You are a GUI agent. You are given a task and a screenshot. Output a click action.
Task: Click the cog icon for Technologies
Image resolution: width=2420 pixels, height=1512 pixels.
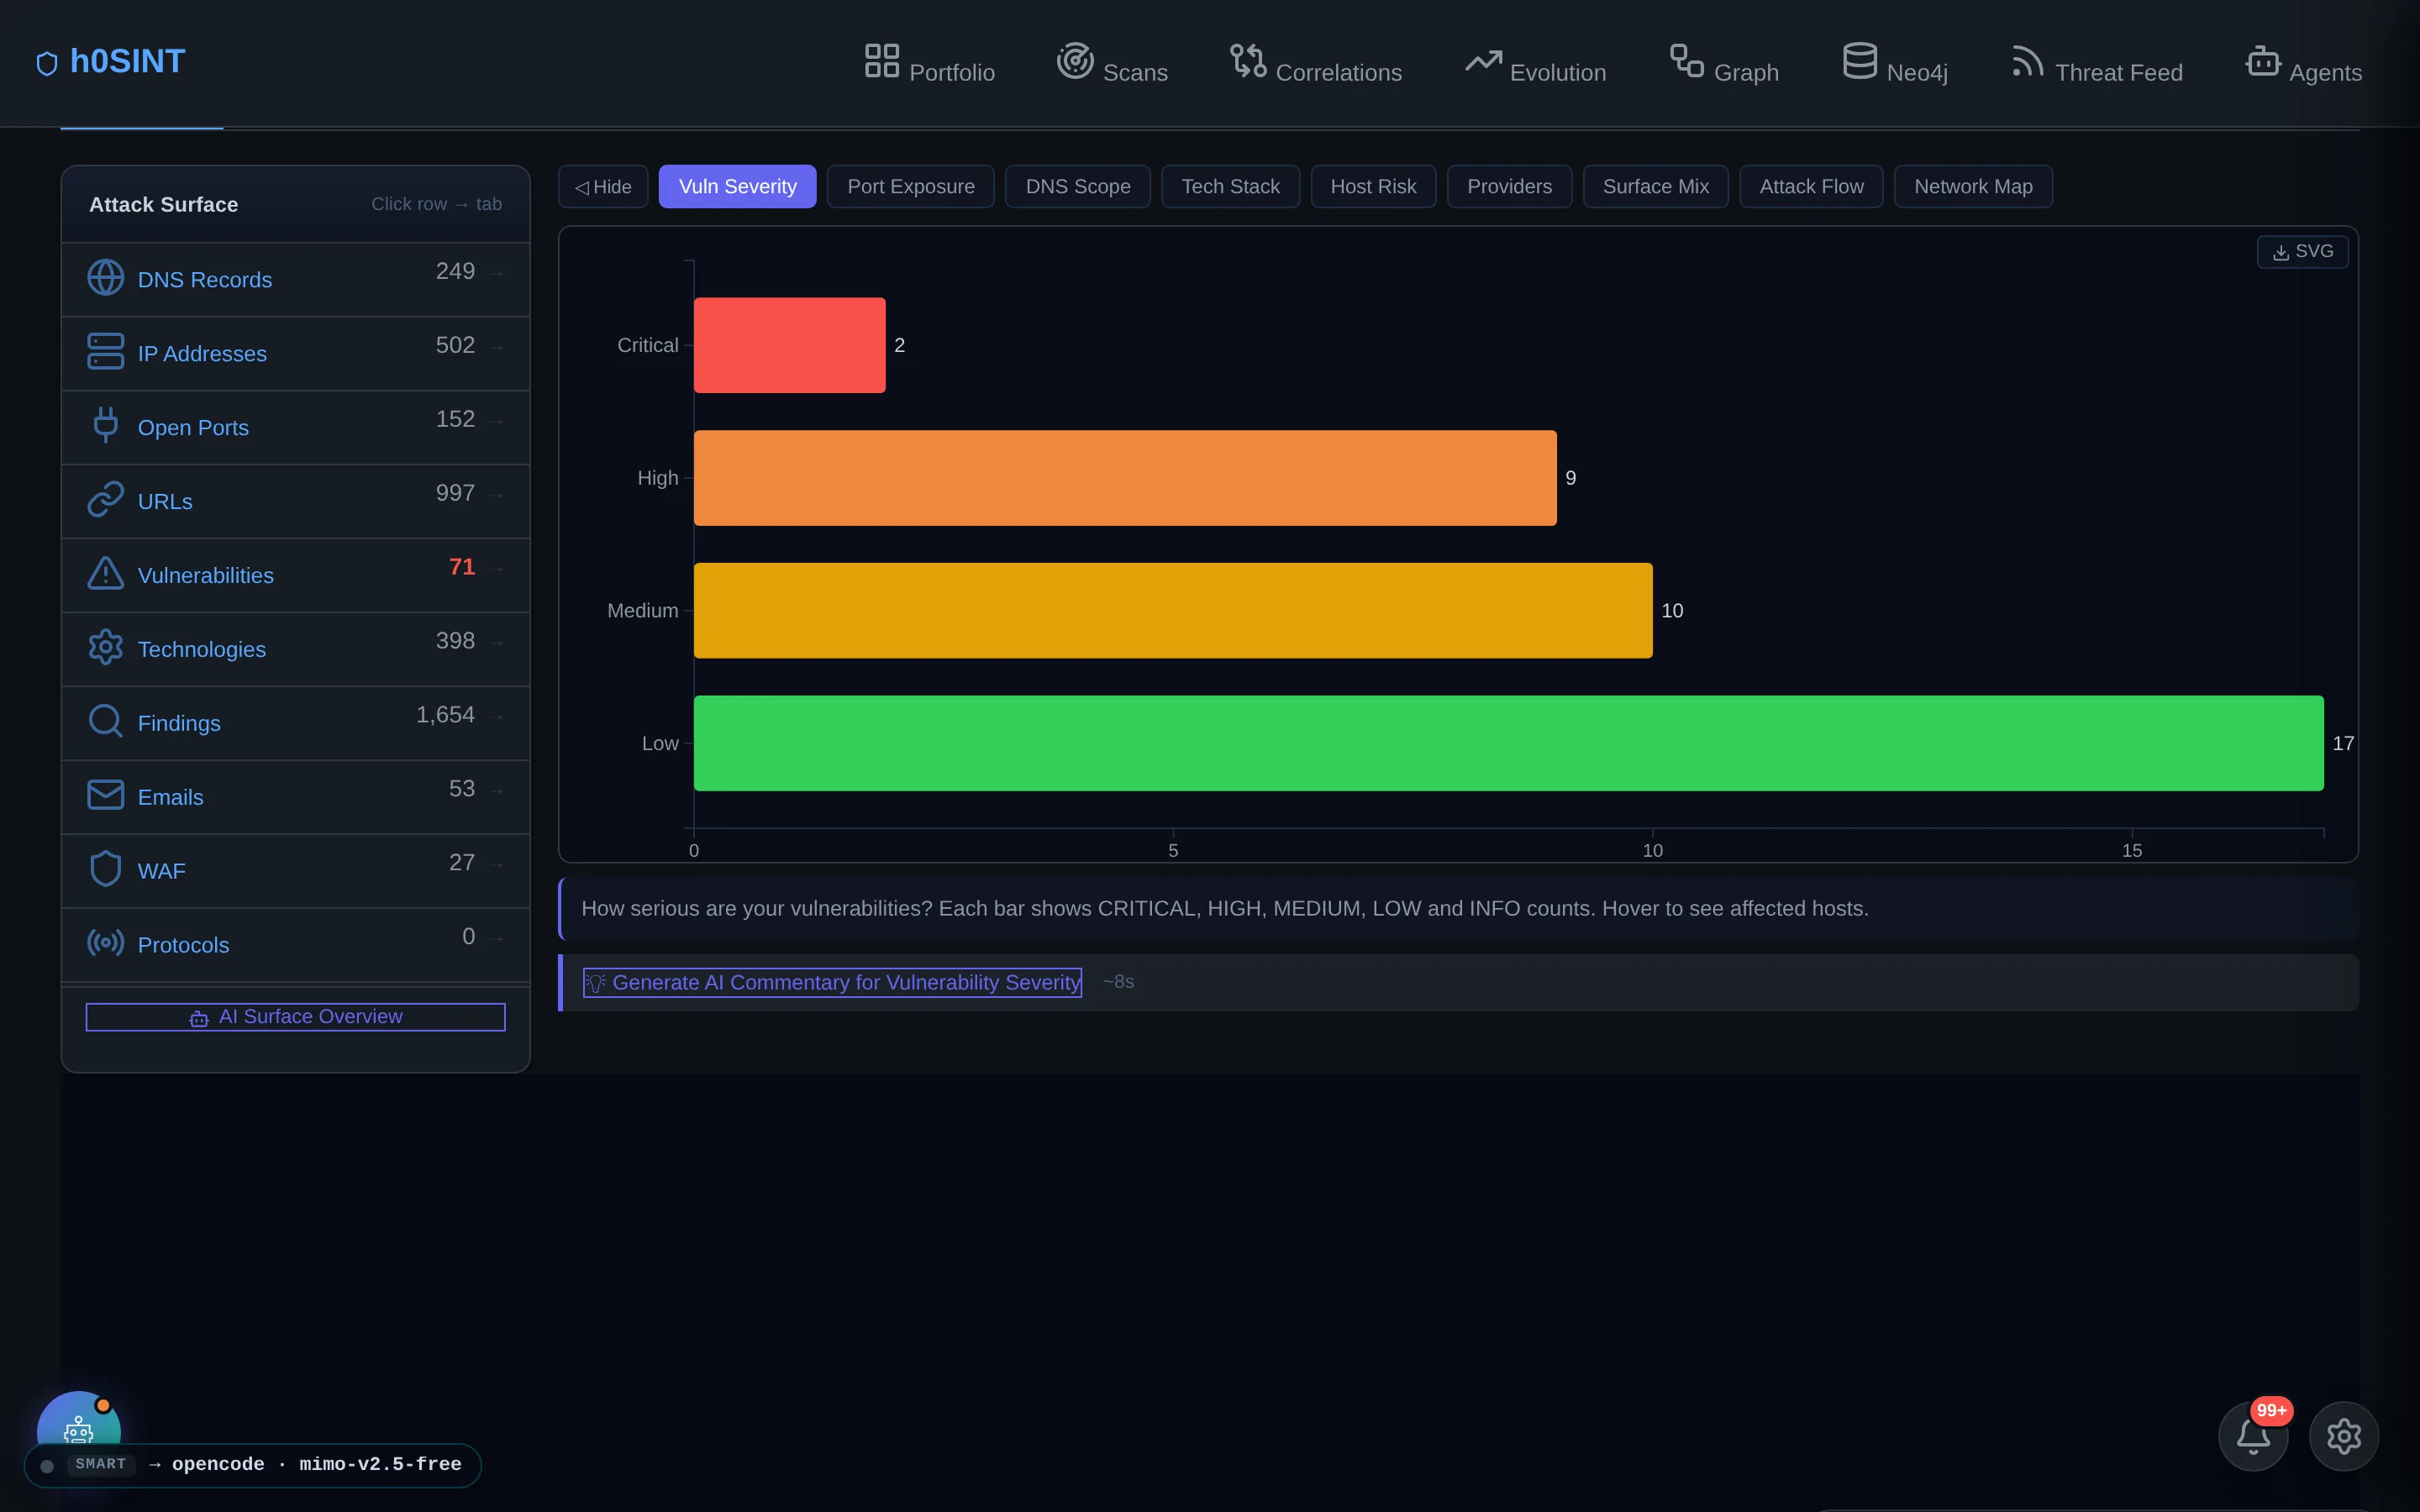point(105,647)
